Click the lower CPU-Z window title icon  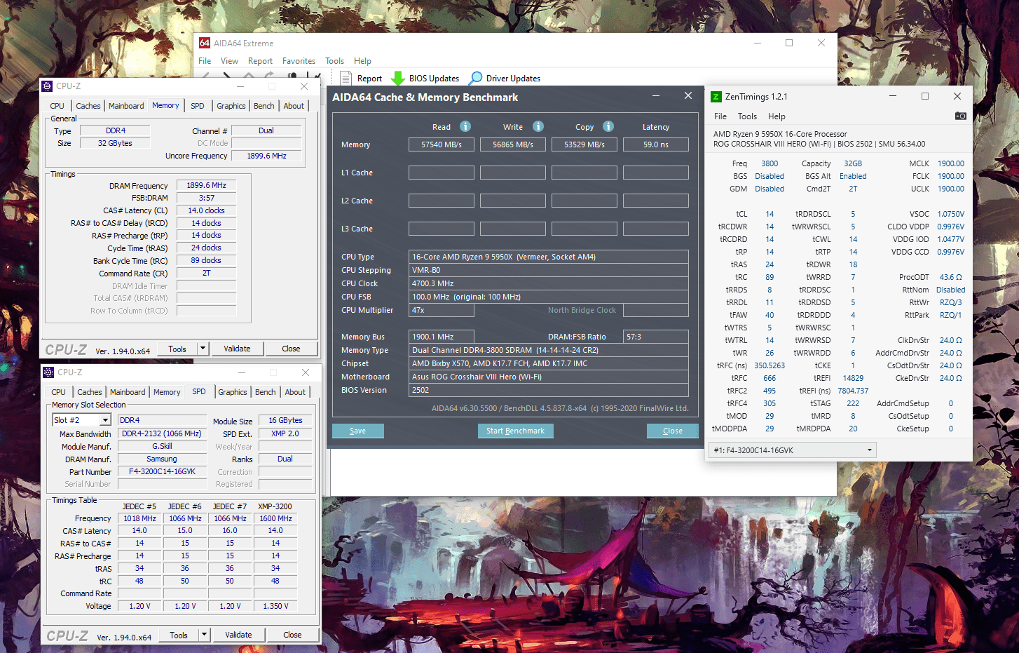pos(49,372)
